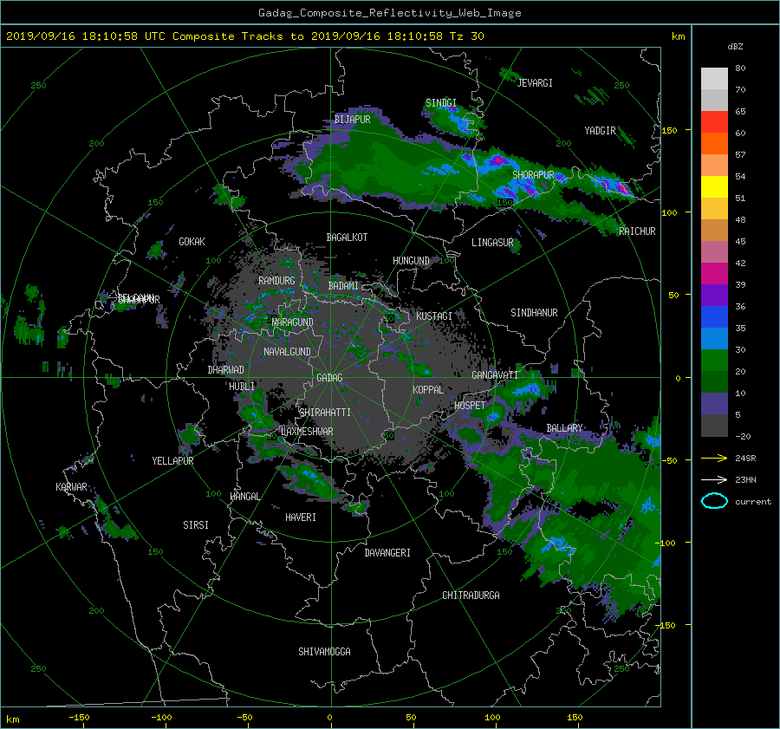Click the 'LAXMESHWAR' city label
The height and width of the screenshot is (729, 780).
(x=307, y=432)
